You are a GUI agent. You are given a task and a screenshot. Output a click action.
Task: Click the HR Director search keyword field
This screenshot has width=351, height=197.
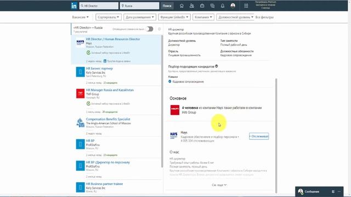click(99, 6)
